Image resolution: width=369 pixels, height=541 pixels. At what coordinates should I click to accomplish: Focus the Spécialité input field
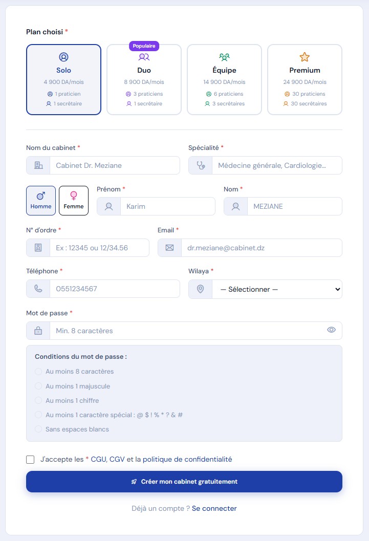pyautogui.click(x=277, y=165)
